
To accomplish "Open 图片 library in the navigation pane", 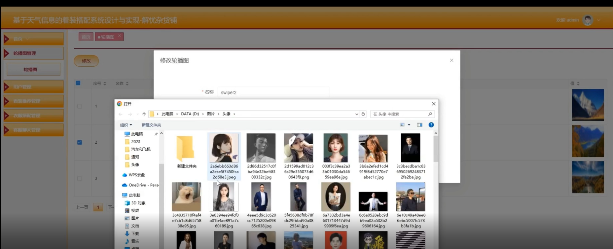I will coord(132,218).
